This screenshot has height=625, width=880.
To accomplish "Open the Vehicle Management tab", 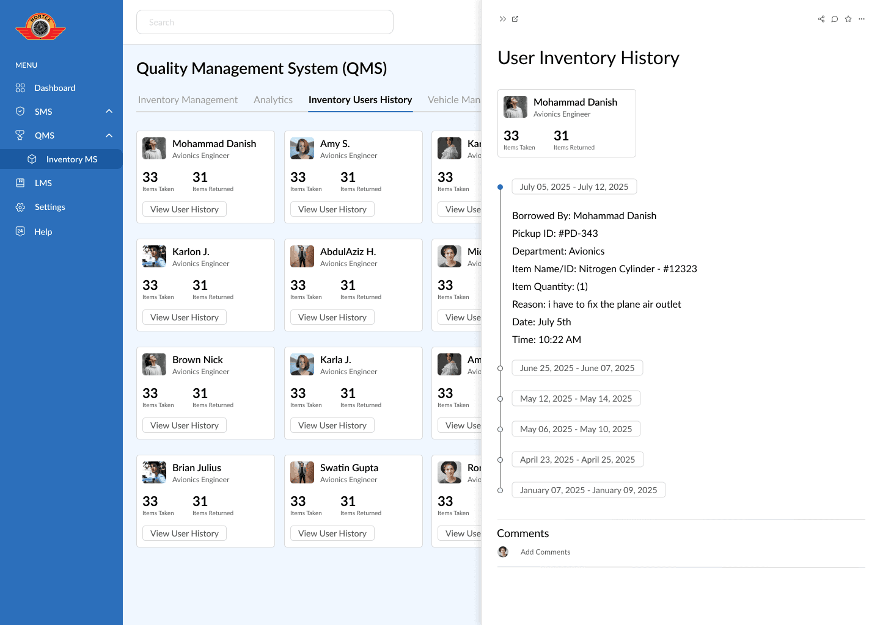I will (454, 99).
